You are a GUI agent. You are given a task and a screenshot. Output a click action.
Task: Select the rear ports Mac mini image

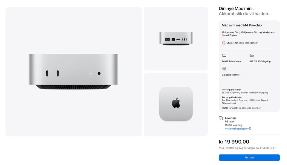coord(176,39)
